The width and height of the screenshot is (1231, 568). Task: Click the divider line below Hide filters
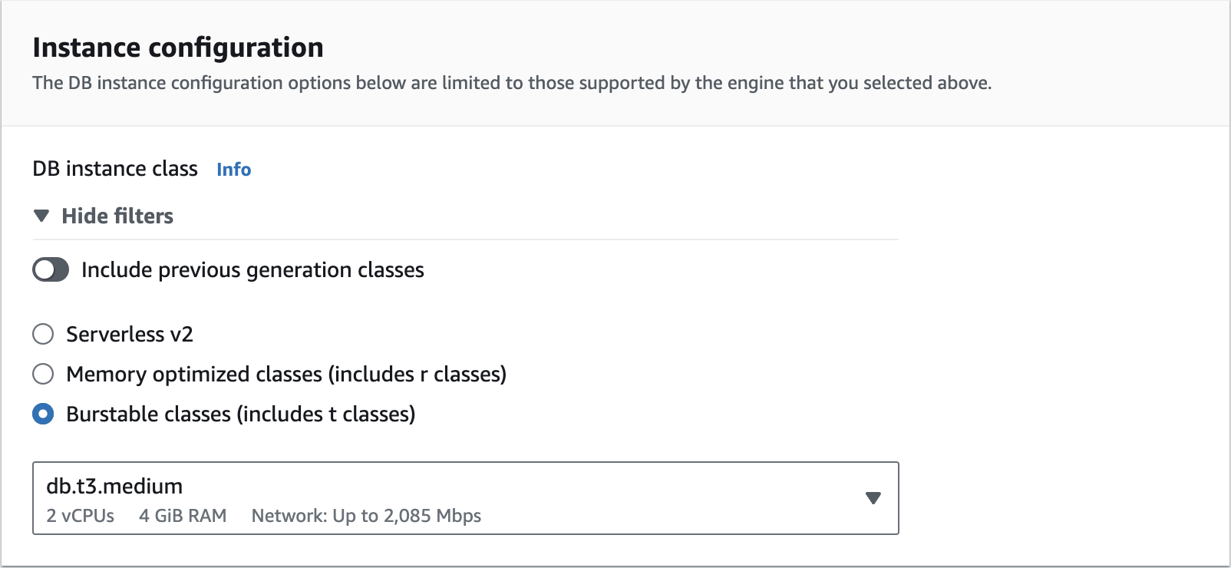point(465,239)
